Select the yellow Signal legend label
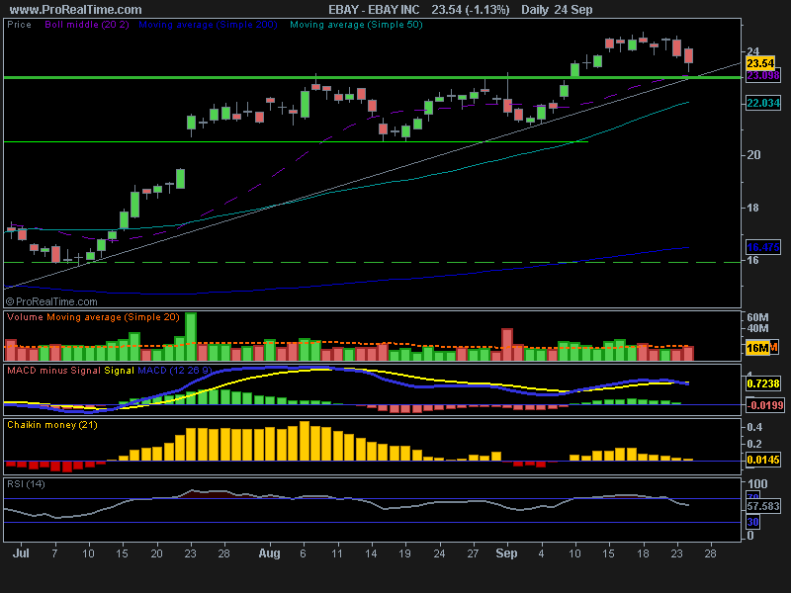The image size is (791, 593). click(119, 371)
